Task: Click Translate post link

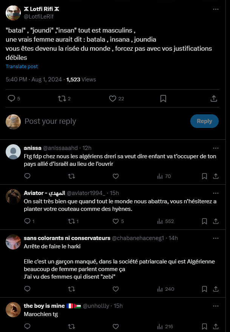Action: (x=22, y=67)
